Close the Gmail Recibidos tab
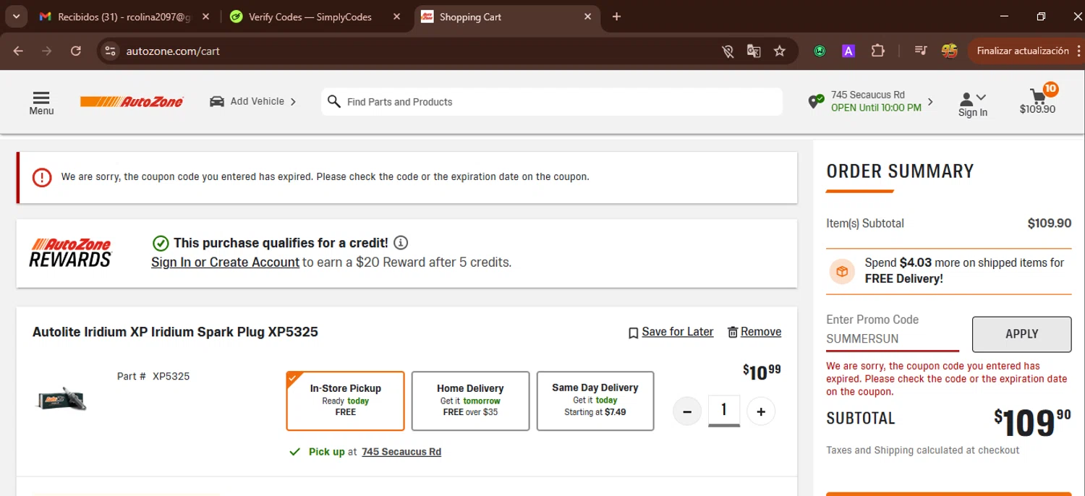This screenshot has width=1085, height=496. pyautogui.click(x=205, y=17)
